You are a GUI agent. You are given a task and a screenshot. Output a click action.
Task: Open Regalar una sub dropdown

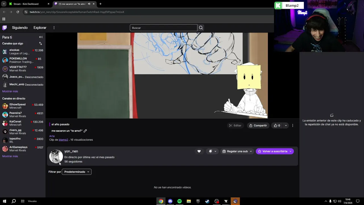click(x=237, y=151)
